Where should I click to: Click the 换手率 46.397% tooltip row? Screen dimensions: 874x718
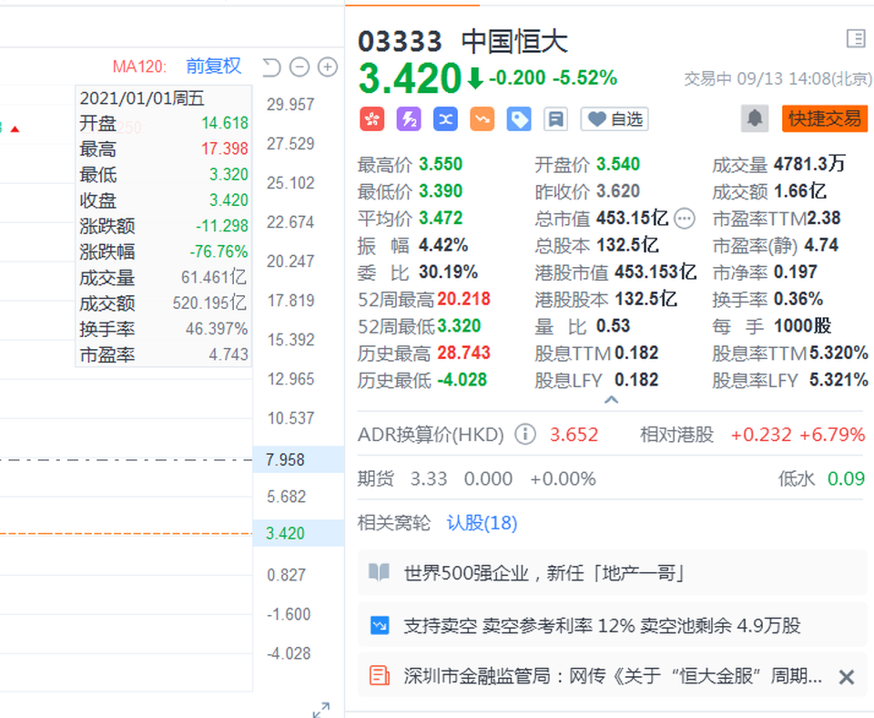(x=164, y=329)
